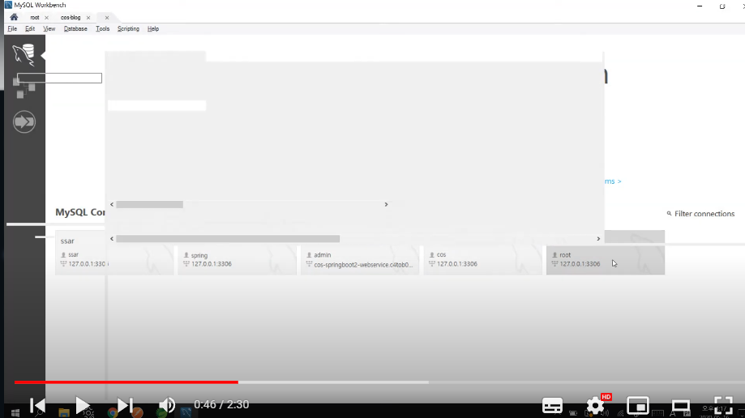Click the Filter connections search field
The height and width of the screenshot is (418, 745).
point(704,214)
